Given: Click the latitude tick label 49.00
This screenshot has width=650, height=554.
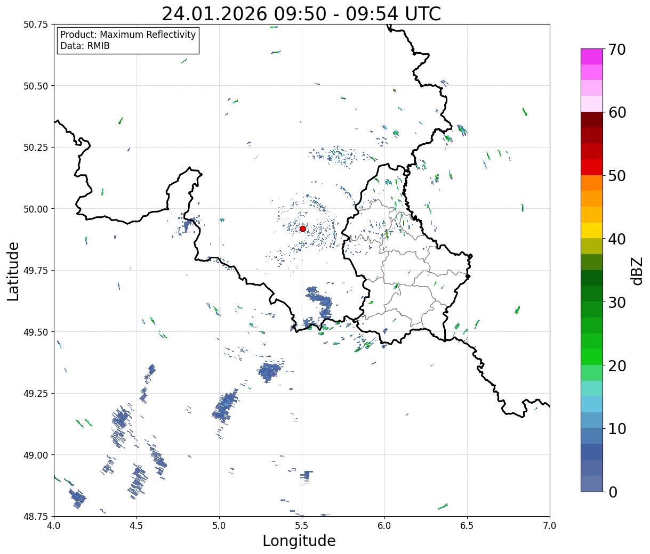Looking at the screenshot, I should (36, 455).
